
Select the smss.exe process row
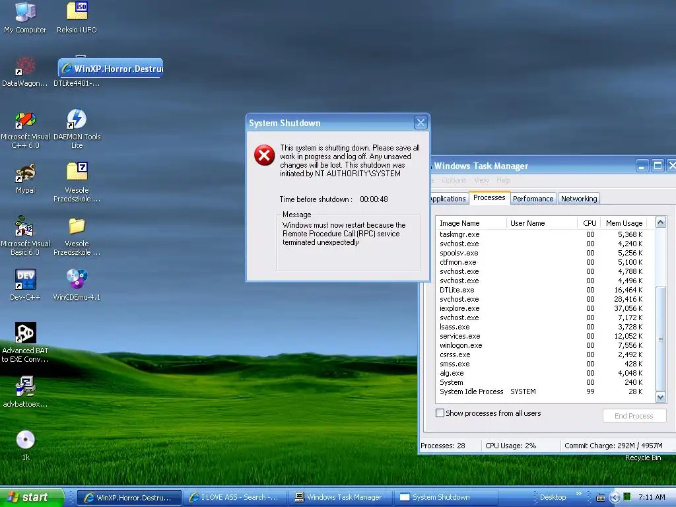[545, 364]
